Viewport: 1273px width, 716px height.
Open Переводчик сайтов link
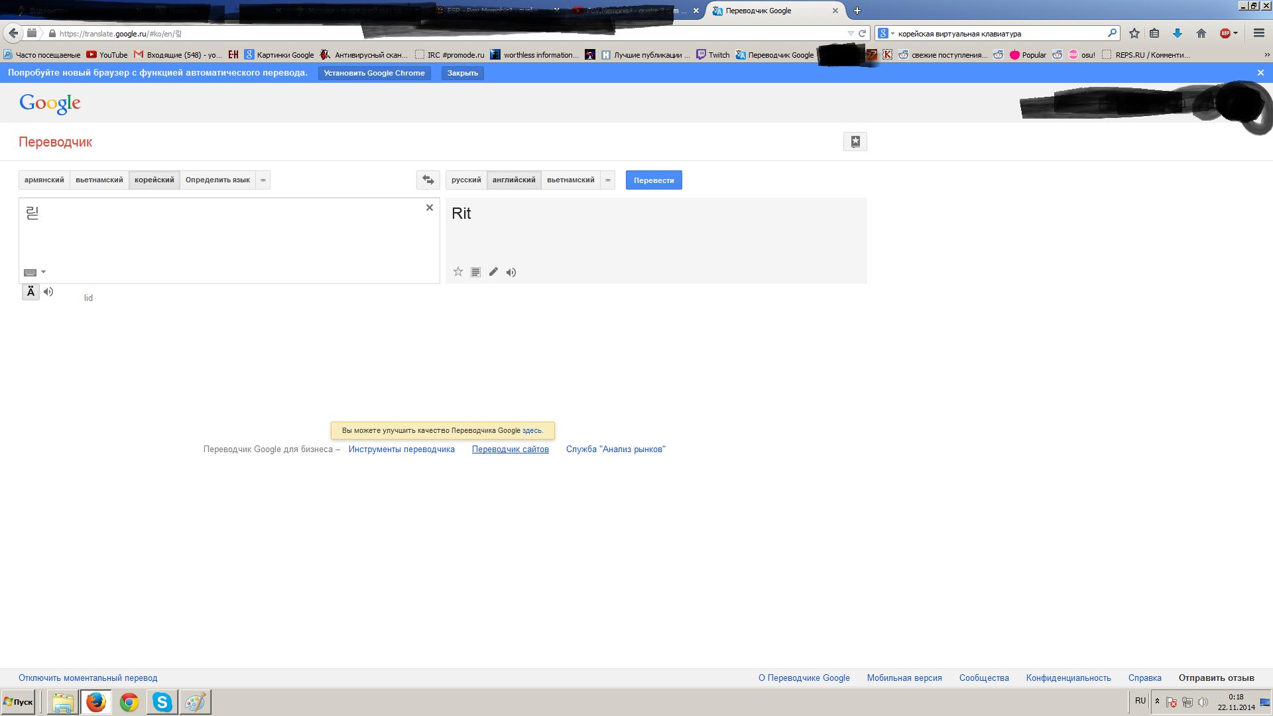pos(511,449)
